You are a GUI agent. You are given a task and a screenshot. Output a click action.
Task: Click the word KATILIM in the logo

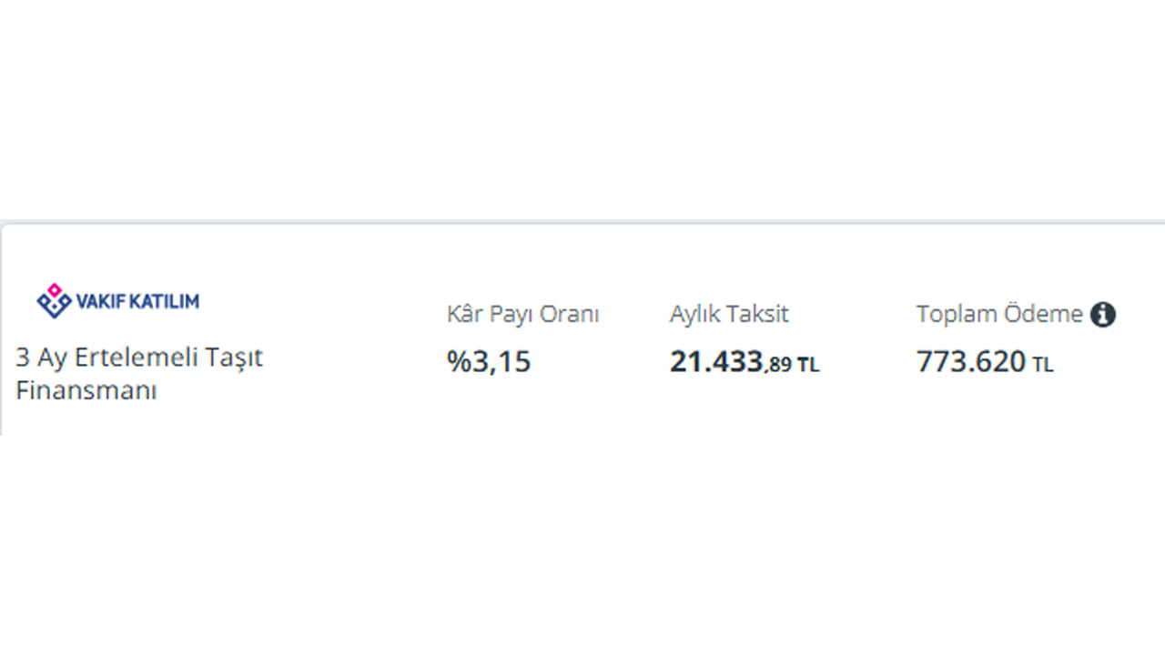point(165,301)
